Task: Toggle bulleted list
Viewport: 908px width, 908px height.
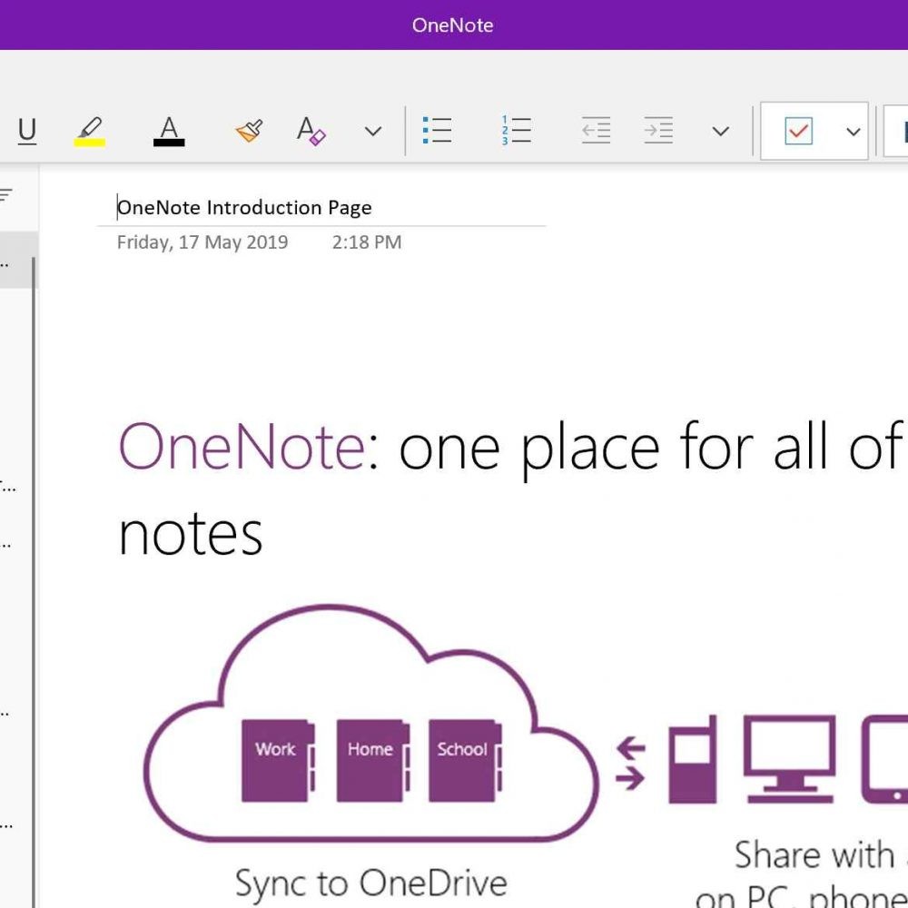Action: (x=438, y=130)
